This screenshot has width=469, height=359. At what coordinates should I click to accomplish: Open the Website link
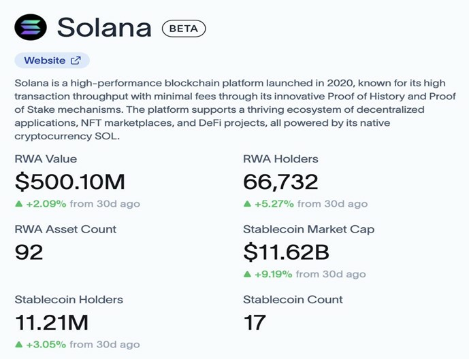tap(45, 61)
